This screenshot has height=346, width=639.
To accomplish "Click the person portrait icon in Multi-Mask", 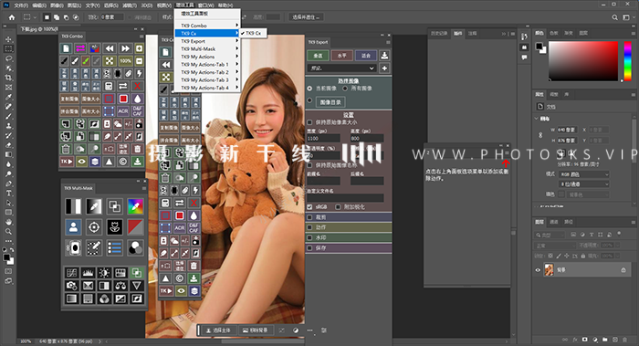I will pyautogui.click(x=73, y=227).
